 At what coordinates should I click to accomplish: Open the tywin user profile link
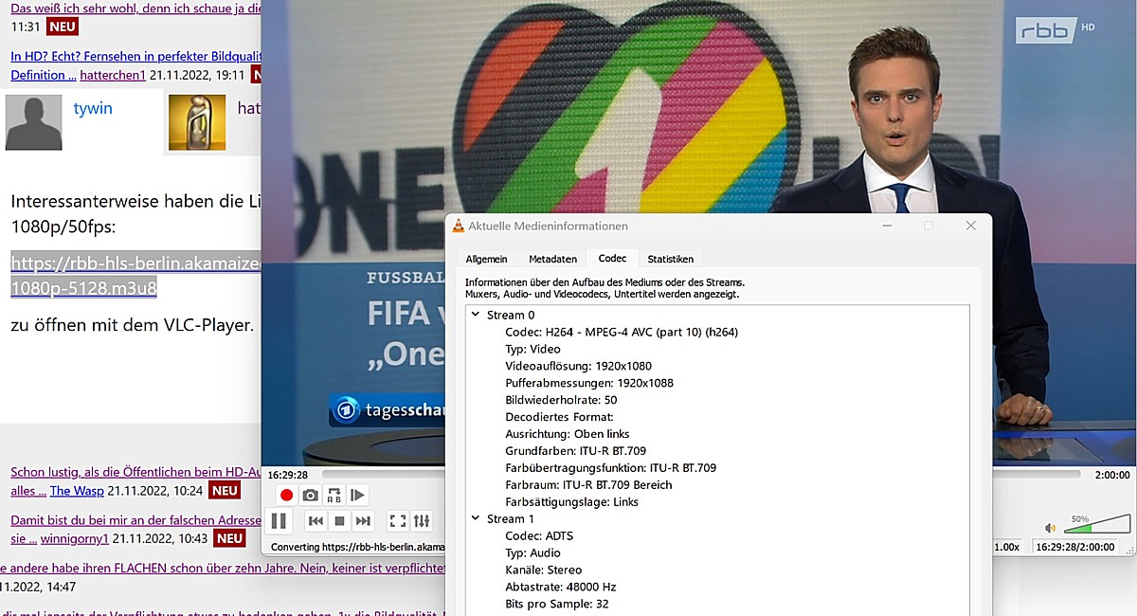point(93,108)
